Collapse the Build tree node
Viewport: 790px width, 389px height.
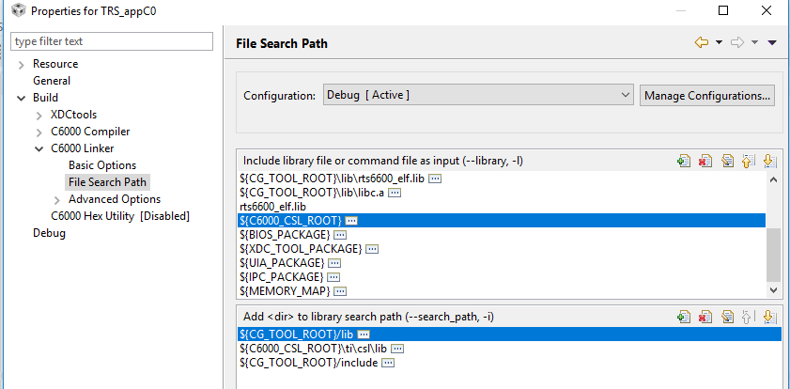click(x=22, y=98)
